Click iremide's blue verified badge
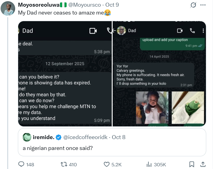 pyautogui.click(x=58, y=137)
